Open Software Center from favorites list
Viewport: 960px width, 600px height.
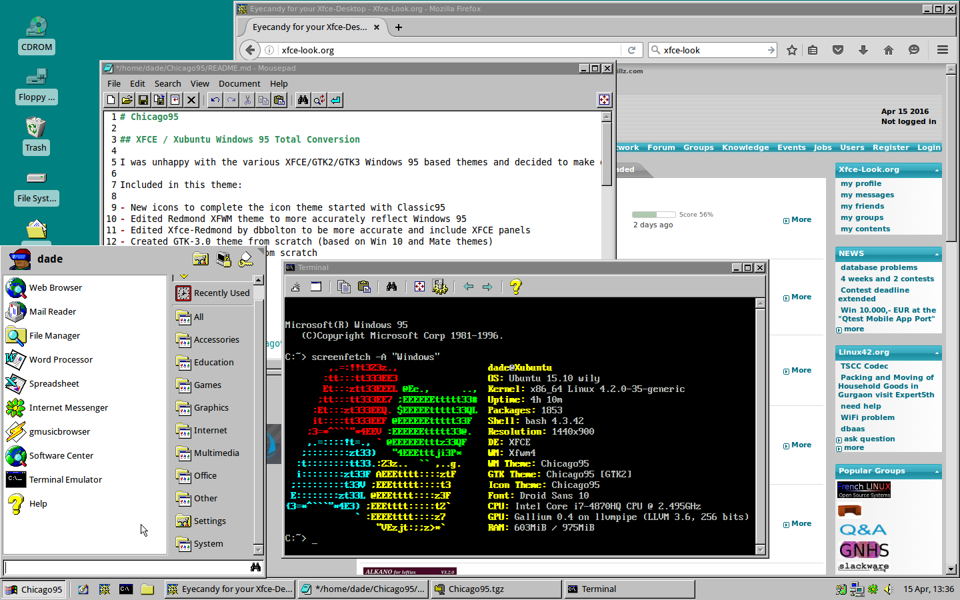tap(85, 456)
